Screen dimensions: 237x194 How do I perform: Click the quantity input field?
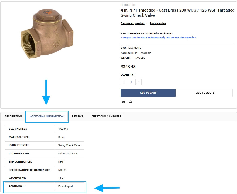pyautogui.click(x=131, y=82)
